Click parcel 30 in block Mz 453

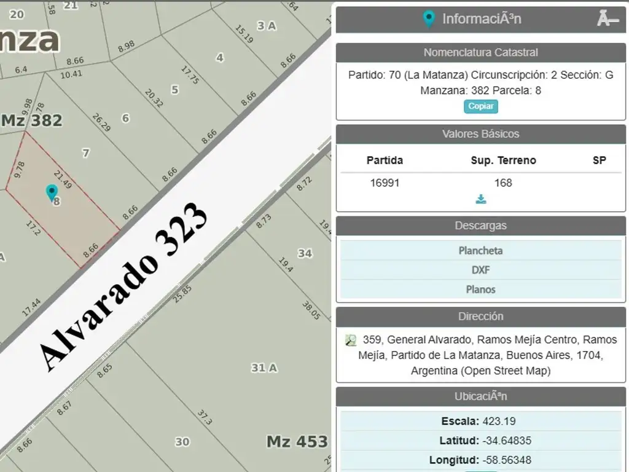coord(182,441)
